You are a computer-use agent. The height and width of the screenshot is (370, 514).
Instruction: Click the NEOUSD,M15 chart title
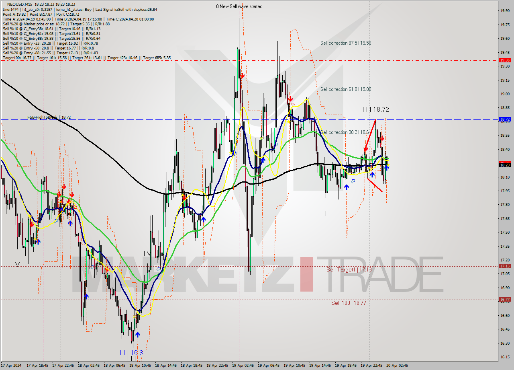pos(19,4)
